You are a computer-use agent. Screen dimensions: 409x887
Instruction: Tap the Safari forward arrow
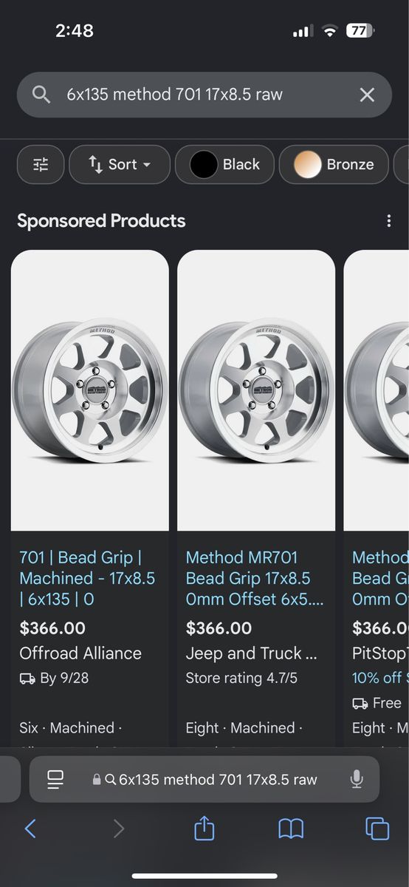pyautogui.click(x=118, y=829)
